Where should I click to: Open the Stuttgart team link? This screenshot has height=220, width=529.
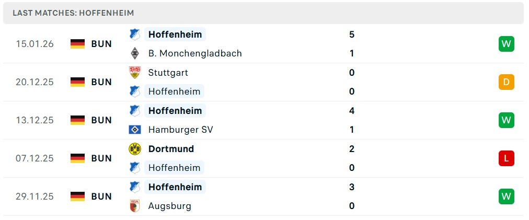[x=168, y=73]
